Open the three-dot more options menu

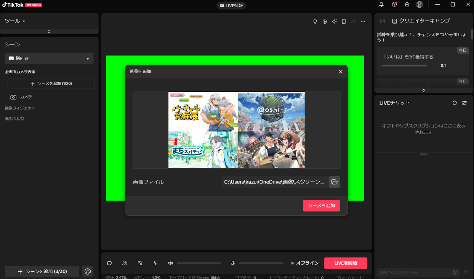[363, 22]
